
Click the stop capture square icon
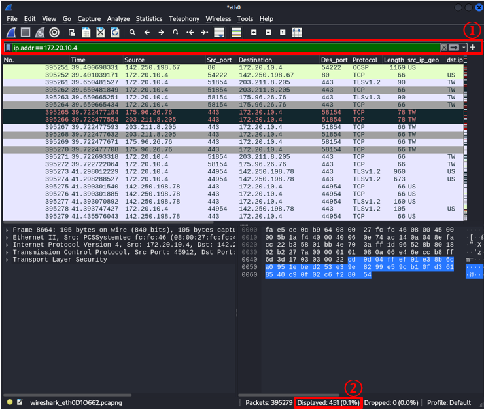coord(26,32)
